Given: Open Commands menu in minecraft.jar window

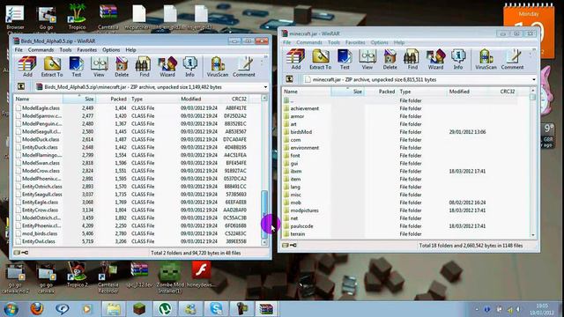Looking at the screenshot, I should 309,42.
